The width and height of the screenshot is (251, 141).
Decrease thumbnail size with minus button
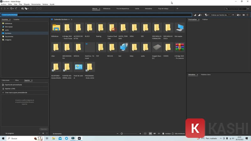(x=117, y=133)
